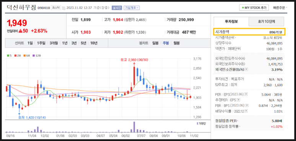296x141 pixels.
Task: Open help icon next to PER EPS(2023.06)
Action: click(x=246, y=94)
